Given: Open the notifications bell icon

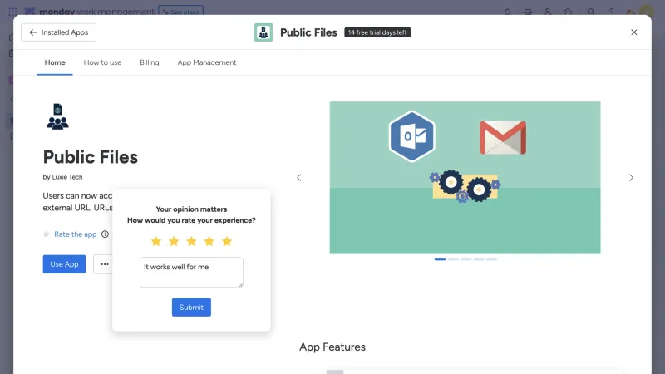Looking at the screenshot, I should pyautogui.click(x=507, y=12).
